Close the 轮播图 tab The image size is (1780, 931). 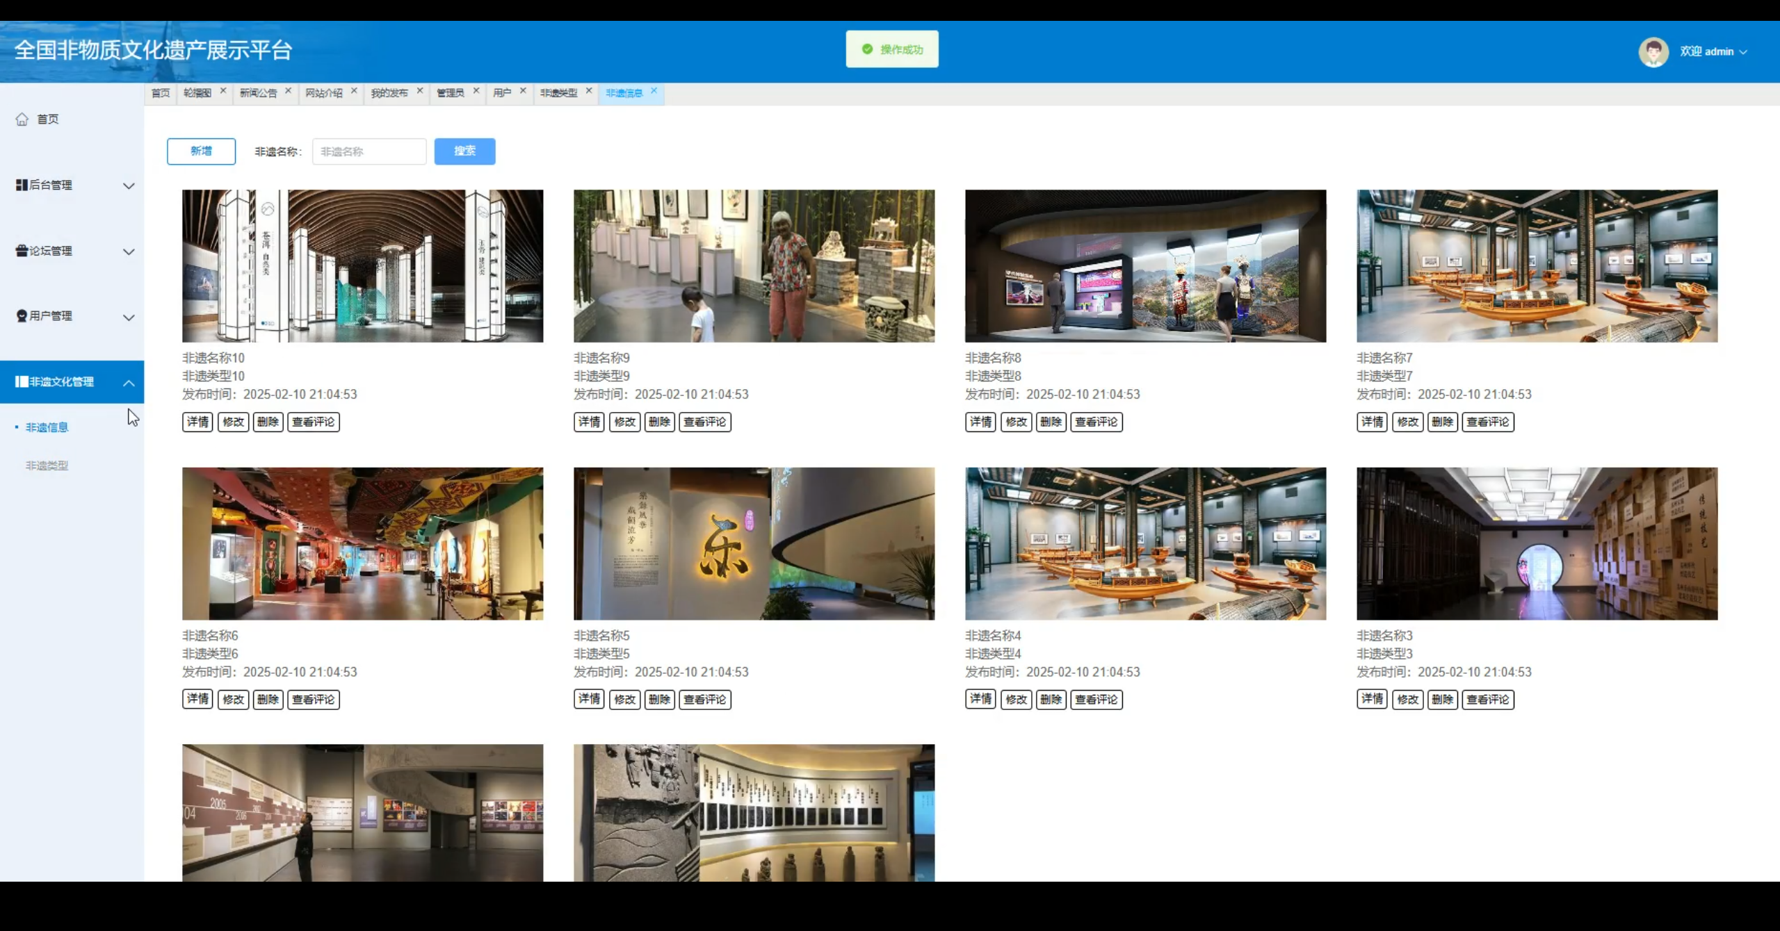pos(223,91)
